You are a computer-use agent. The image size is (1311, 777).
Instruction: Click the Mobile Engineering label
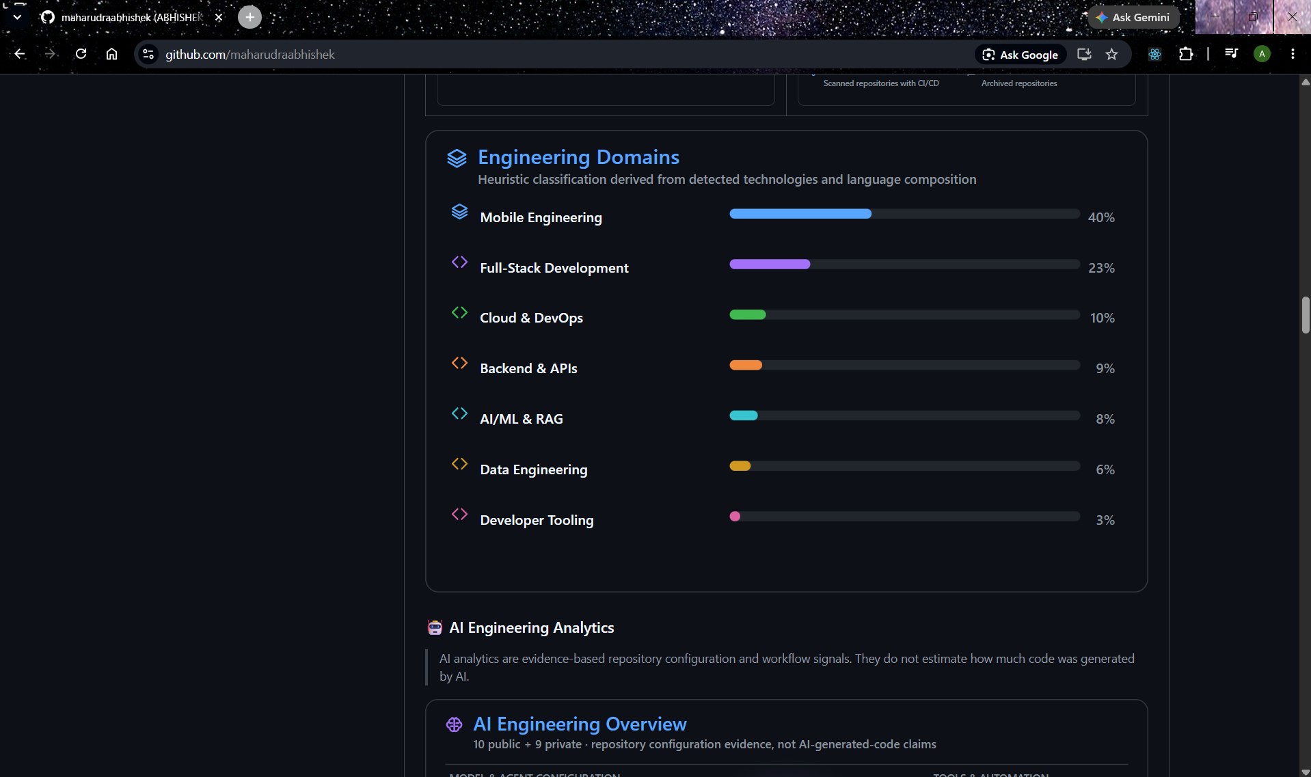tap(541, 217)
